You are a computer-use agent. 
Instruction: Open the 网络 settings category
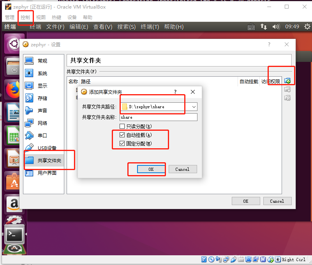[44, 123]
